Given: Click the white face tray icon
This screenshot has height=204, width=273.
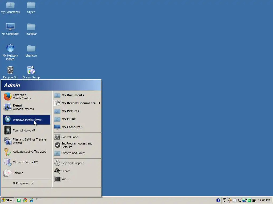Looking at the screenshot, I should [235, 200].
